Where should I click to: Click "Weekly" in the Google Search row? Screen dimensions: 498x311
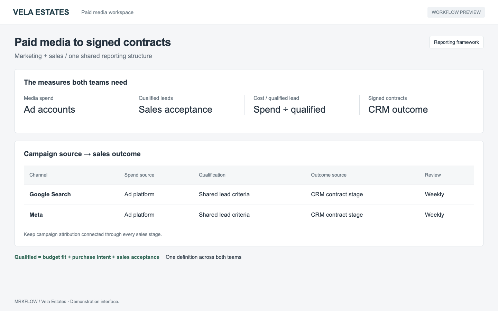click(434, 194)
